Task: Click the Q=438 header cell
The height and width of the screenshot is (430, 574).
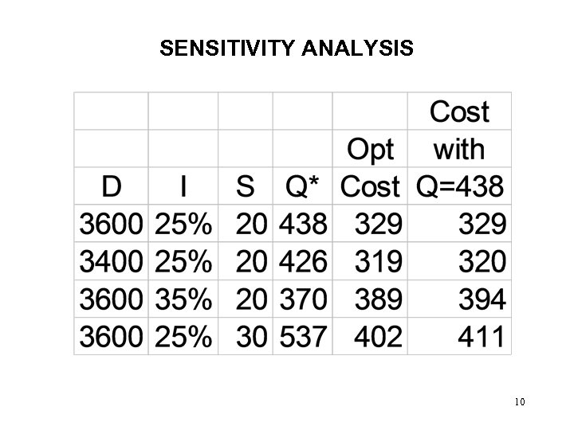Action: click(460, 187)
